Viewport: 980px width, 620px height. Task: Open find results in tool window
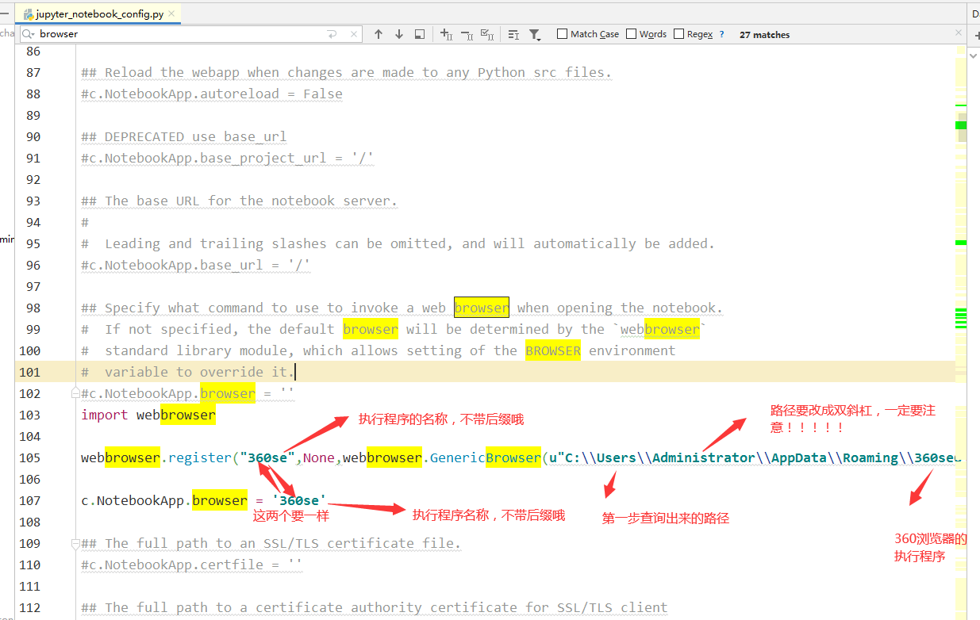tap(420, 34)
